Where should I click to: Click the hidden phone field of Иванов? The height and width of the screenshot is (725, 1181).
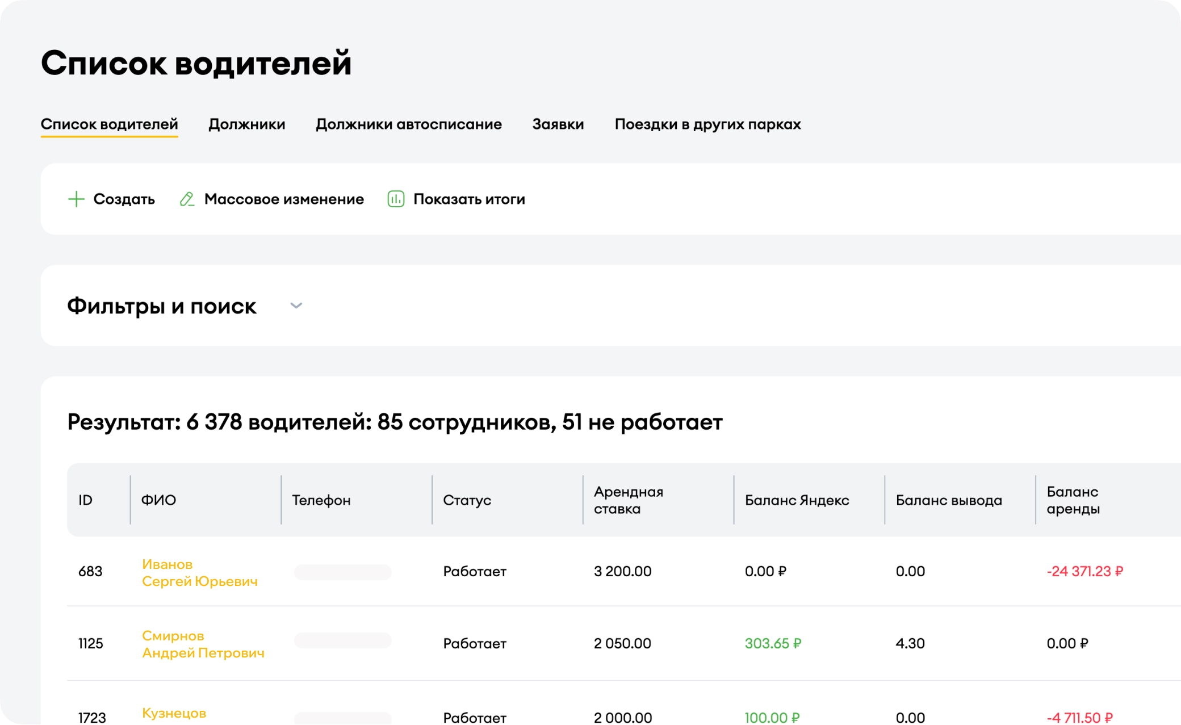tap(342, 572)
